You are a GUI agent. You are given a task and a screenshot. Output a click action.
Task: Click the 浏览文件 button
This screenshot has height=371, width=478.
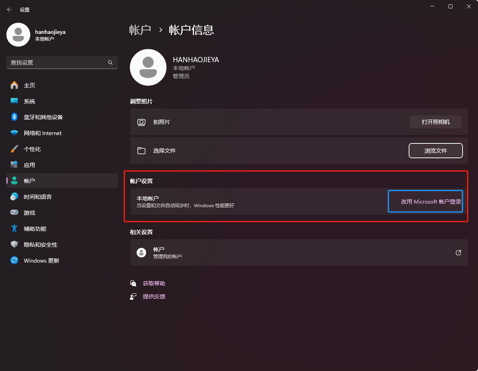[436, 151]
